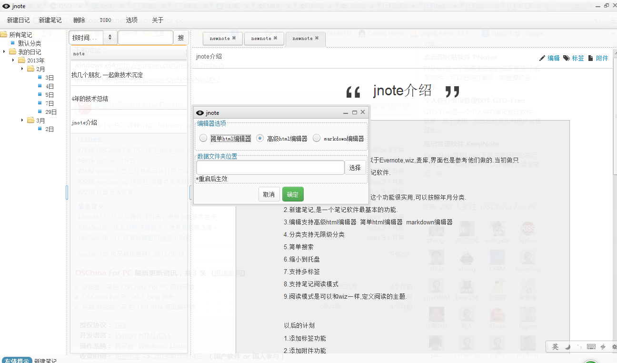Click the 搜 search button
Image resolution: width=617 pixels, height=363 pixels.
pos(181,37)
